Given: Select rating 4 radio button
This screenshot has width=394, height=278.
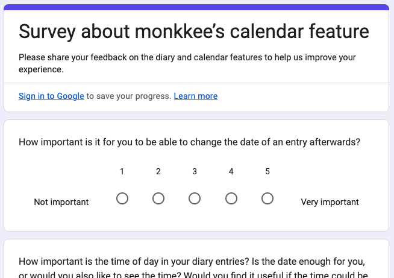Looking at the screenshot, I should tap(231, 198).
